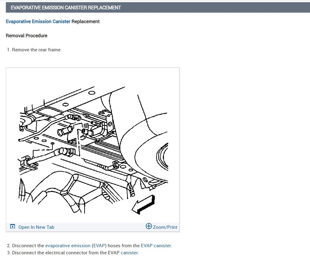Open the Open In New Tab text link
310x262 pixels.
point(36,227)
